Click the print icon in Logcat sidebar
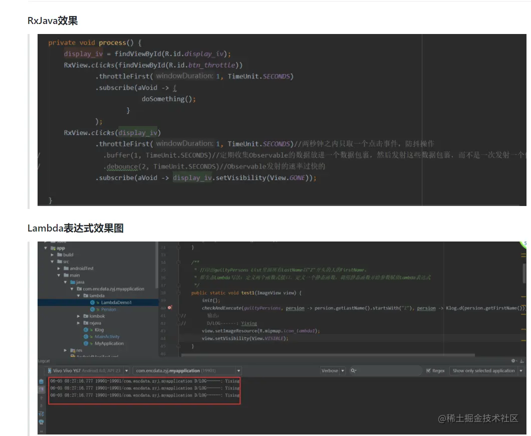The height and width of the screenshot is (436, 531). tap(41, 422)
